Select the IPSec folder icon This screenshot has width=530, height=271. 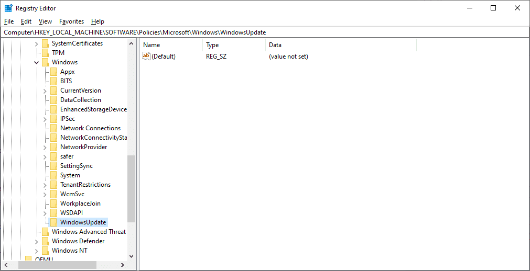pos(54,119)
